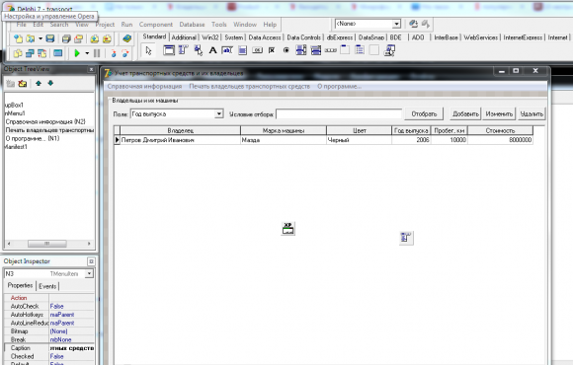Select the XPManifest component on form
This screenshot has height=365, width=573.
coord(287,229)
